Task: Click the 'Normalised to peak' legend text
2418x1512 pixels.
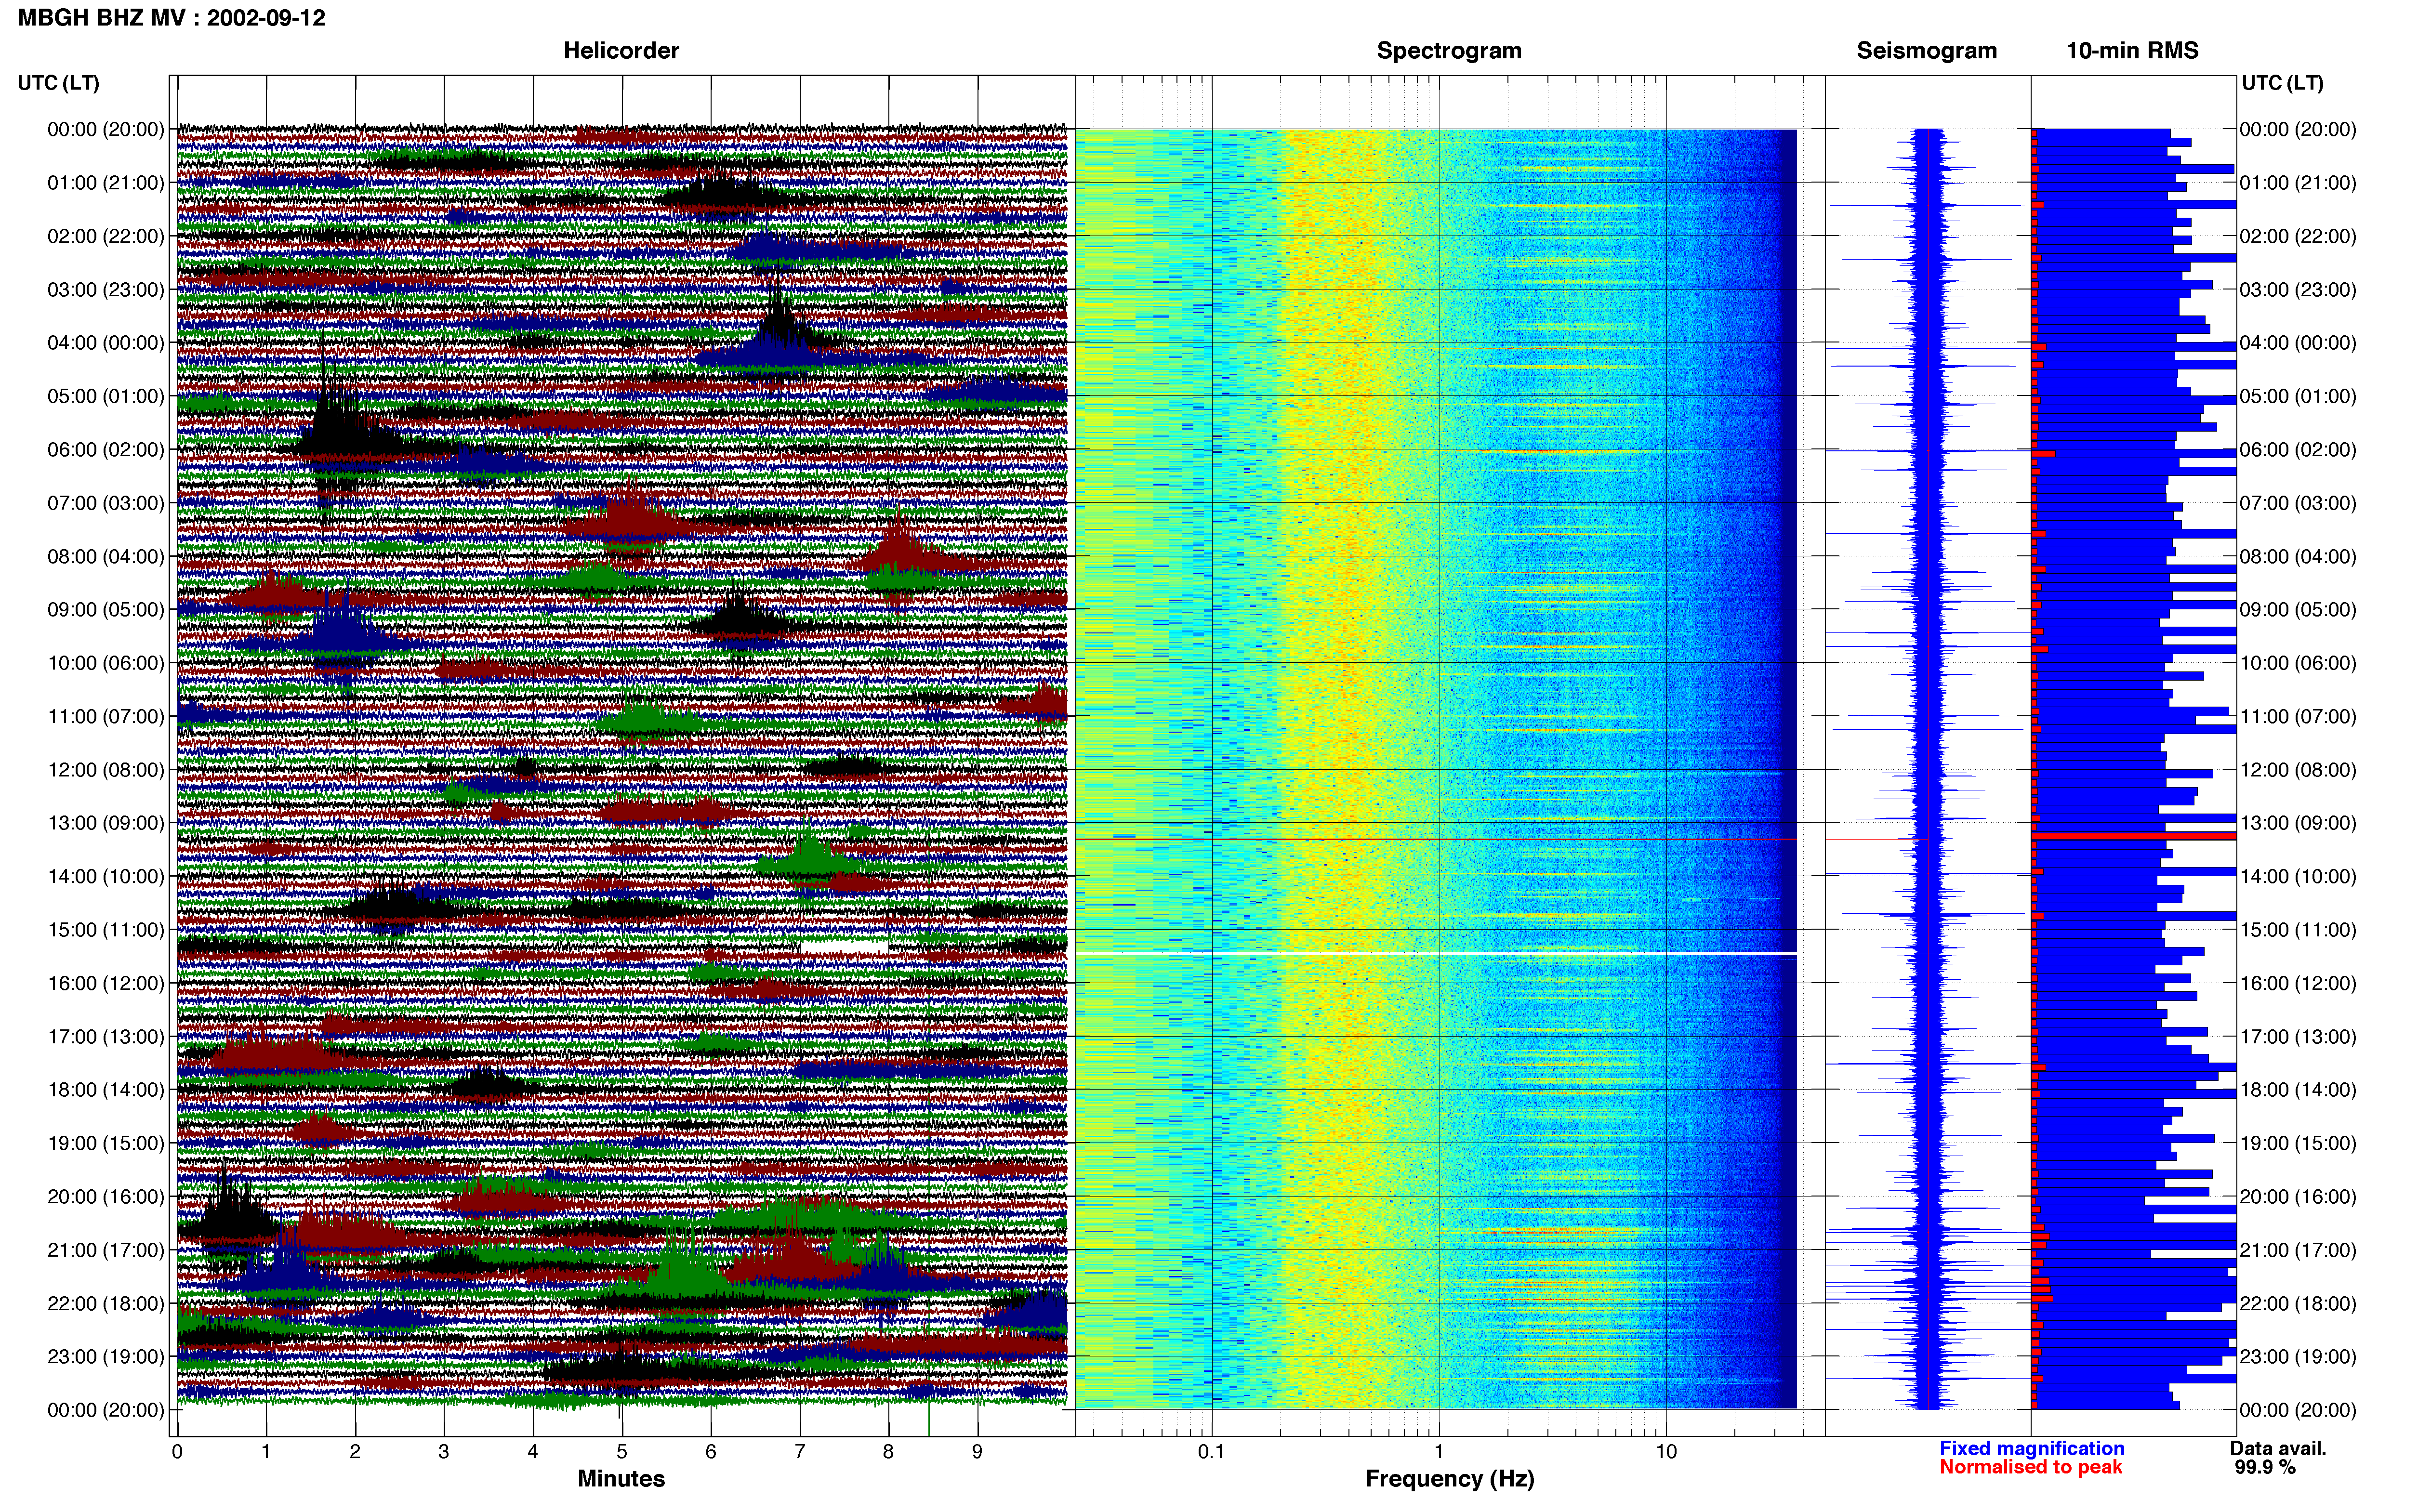Action: click(2030, 1467)
